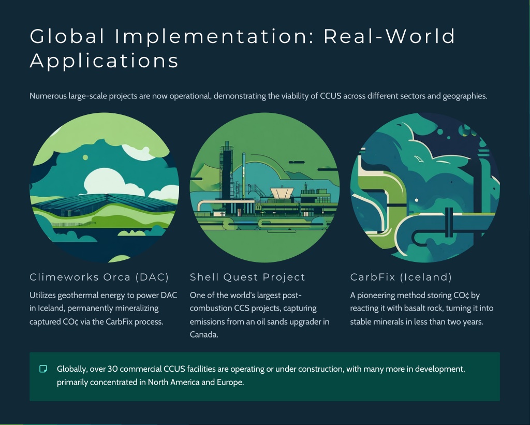Select the post-combustion CCS projects description

259,315
